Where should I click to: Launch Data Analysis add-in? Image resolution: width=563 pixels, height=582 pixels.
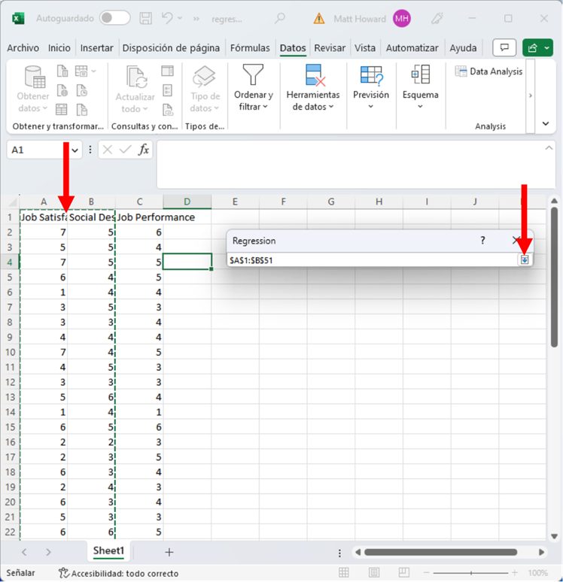(489, 71)
